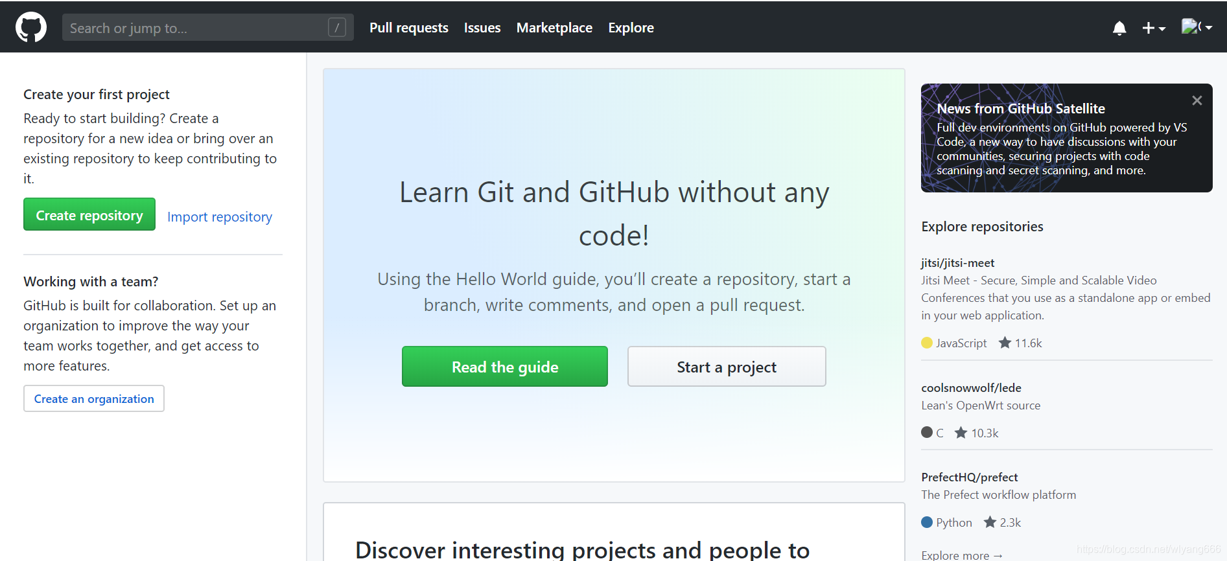
Task: Go to Issues in top navigation
Action: pyautogui.click(x=482, y=28)
